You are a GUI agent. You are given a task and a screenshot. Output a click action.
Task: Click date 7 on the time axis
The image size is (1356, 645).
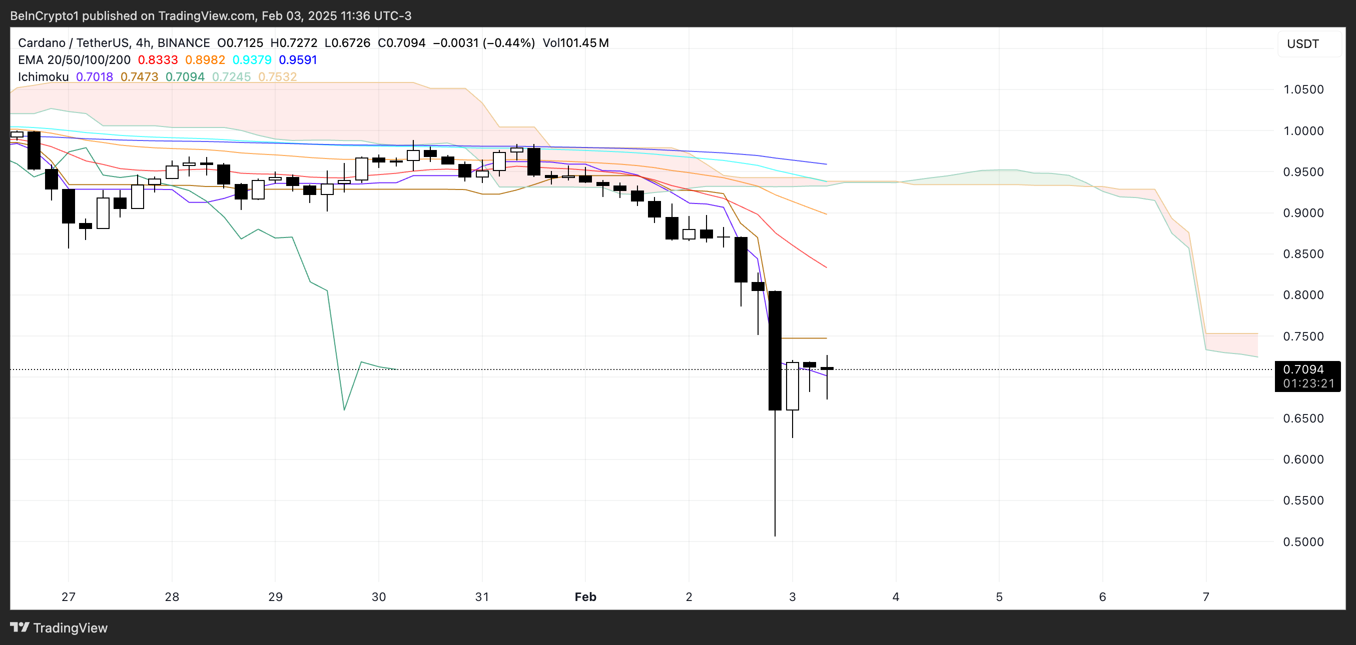tap(1205, 596)
